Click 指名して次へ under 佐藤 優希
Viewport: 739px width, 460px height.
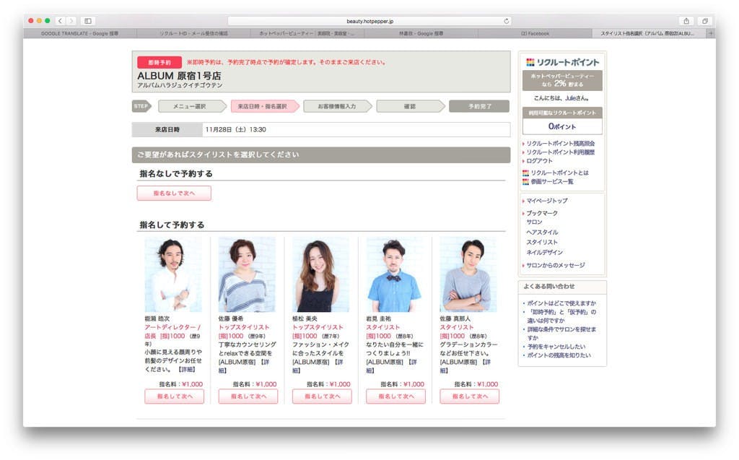(248, 396)
